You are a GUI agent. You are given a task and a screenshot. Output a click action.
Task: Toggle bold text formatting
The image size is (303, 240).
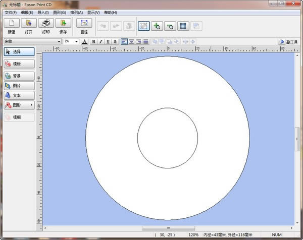tap(93, 41)
